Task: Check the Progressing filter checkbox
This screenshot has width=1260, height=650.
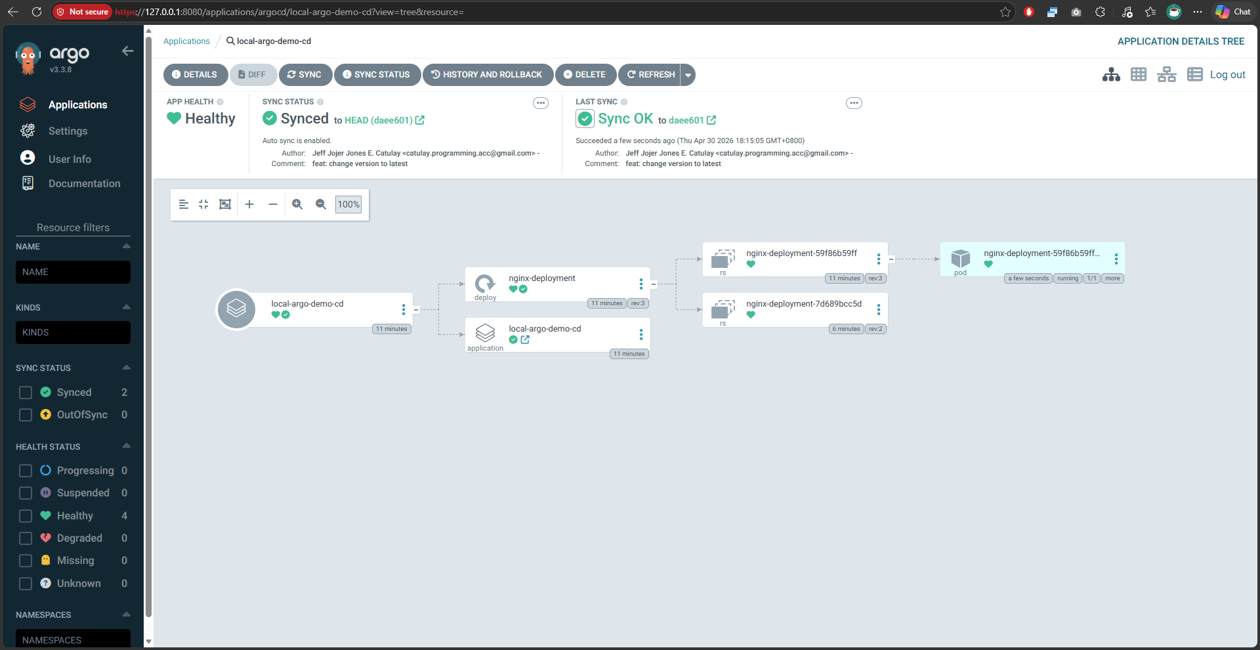Action: [26, 471]
